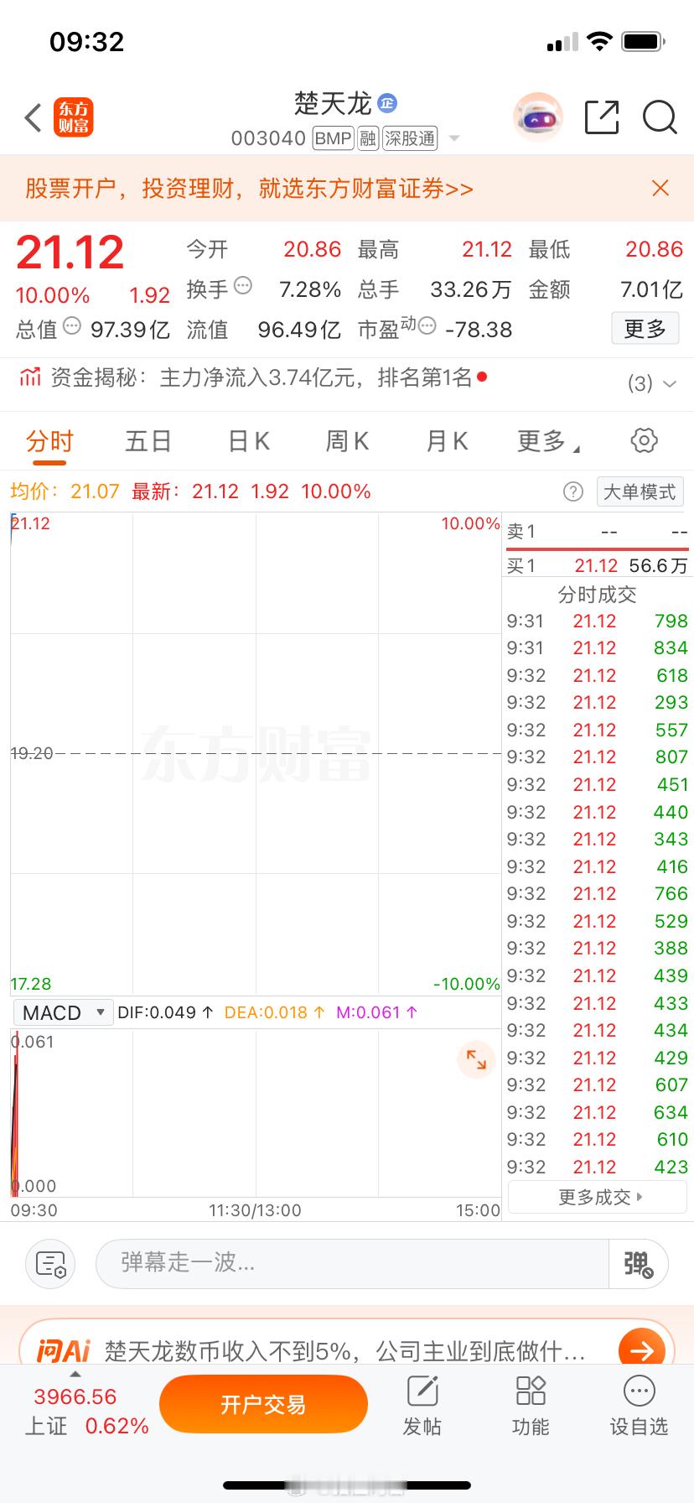Tap the question mark help icon
This screenshot has width=694, height=1503.
click(x=573, y=491)
